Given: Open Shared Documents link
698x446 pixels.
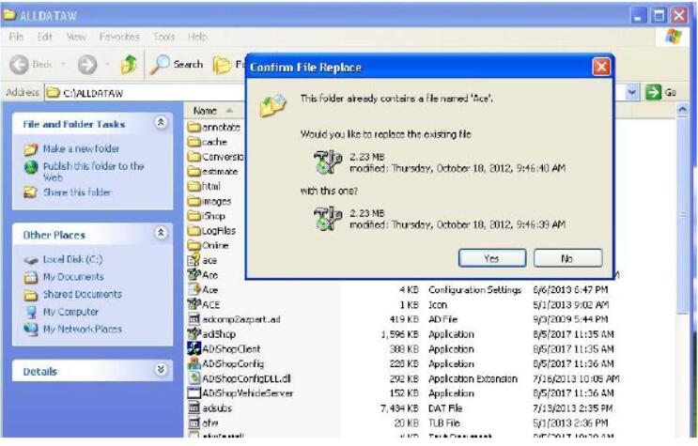Looking at the screenshot, I should point(83,294).
